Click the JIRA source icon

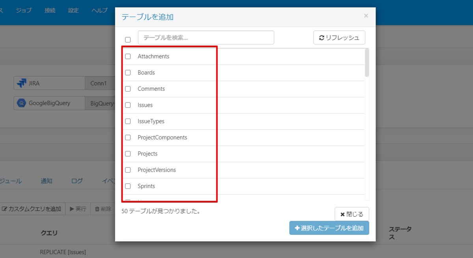click(22, 83)
